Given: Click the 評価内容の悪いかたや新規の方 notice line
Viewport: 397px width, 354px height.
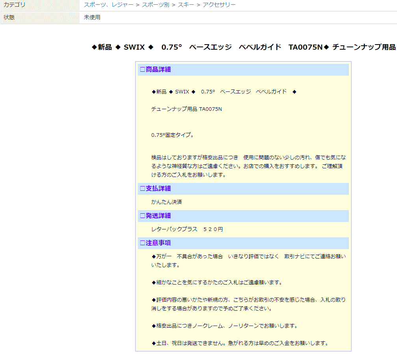Looking at the screenshot, I should tap(249, 304).
